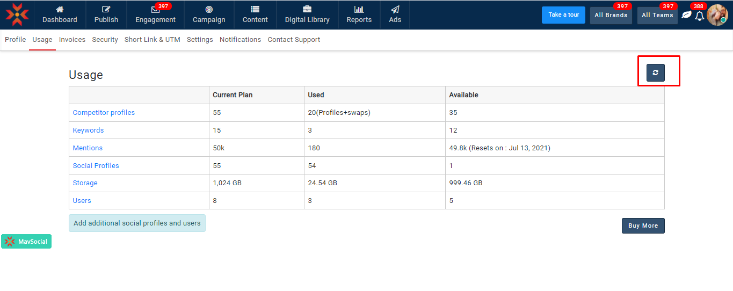Click the Buy More button
Image resolution: width=733 pixels, height=291 pixels.
tap(643, 225)
